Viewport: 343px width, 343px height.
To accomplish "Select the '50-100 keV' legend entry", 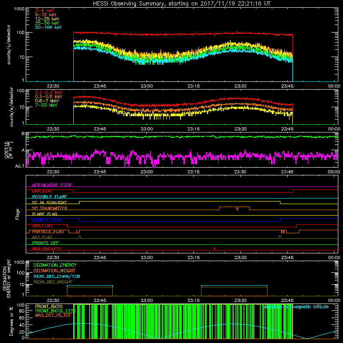I will tap(48, 27).
